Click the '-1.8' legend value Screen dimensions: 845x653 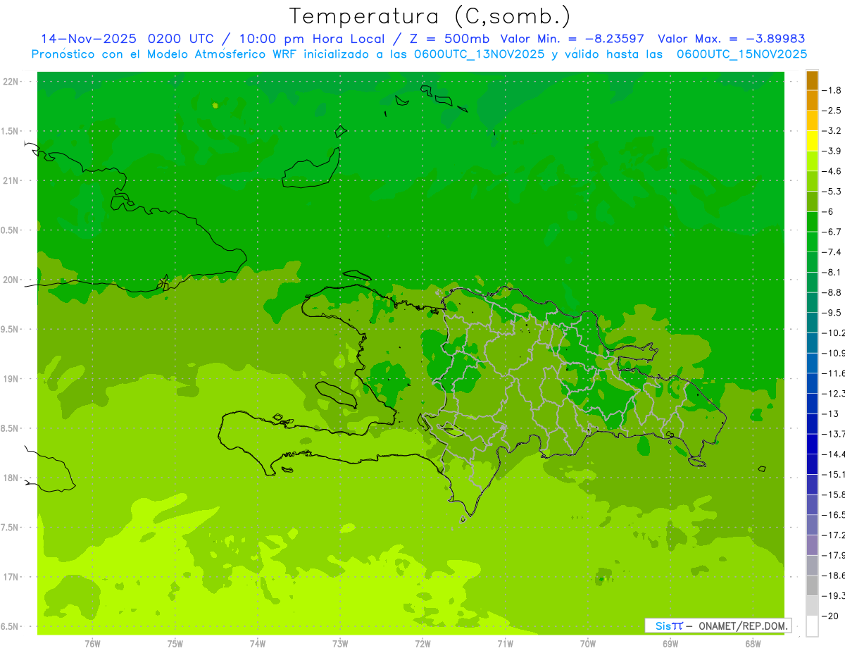[x=832, y=90]
